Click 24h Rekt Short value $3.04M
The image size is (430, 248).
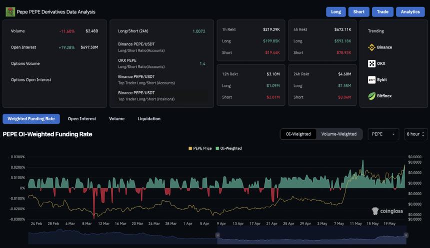click(344, 97)
